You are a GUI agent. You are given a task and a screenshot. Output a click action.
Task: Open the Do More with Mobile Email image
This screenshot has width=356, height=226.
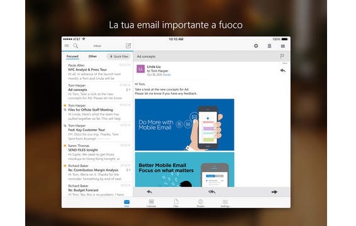(184, 125)
